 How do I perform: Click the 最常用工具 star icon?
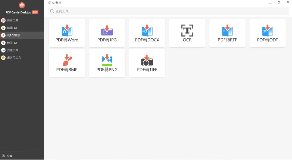pyautogui.click(x=3, y=58)
